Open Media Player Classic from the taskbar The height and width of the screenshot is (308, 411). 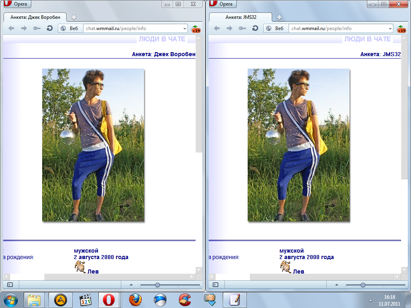[85, 300]
